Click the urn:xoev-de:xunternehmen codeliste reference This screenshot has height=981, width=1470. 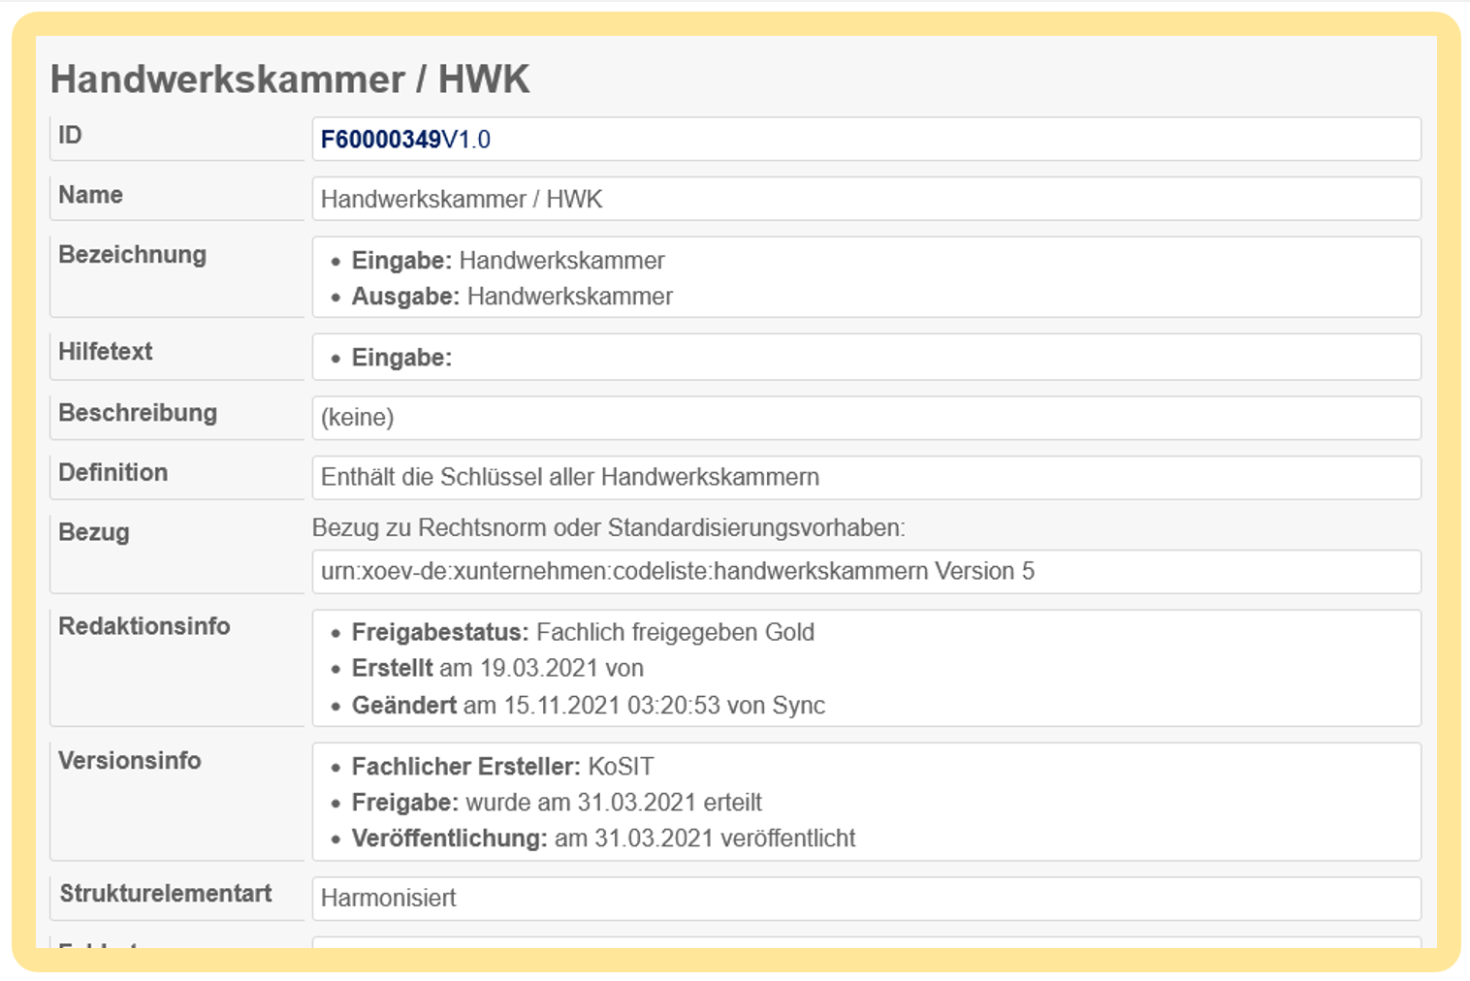coord(678,571)
